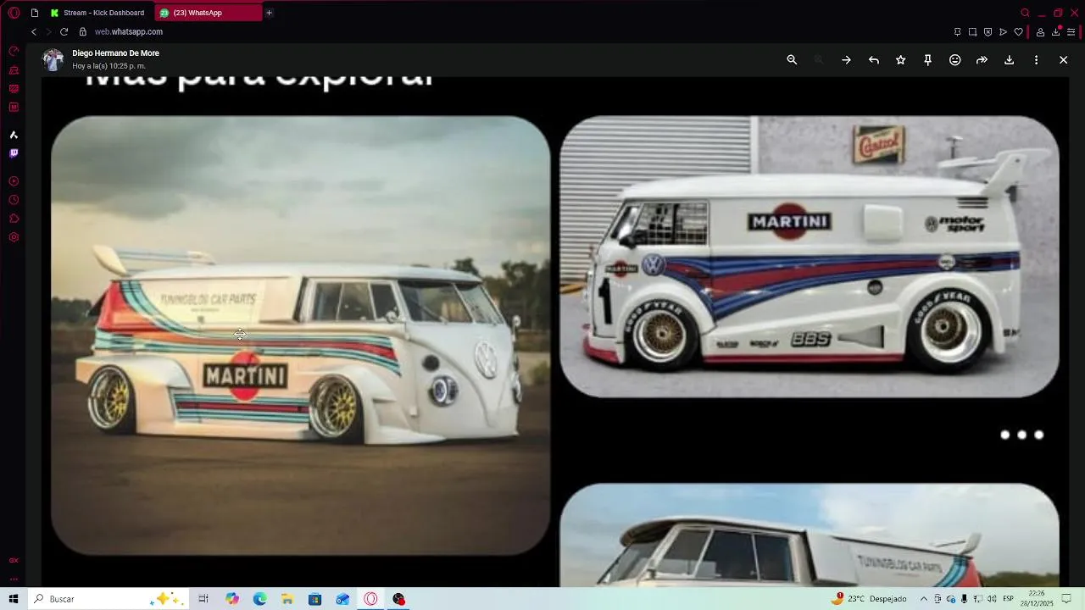1085x610 pixels.
Task: Open the Opera GX menu logo
Action: (14, 13)
